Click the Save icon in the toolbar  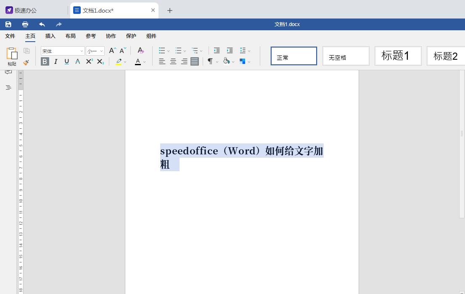coord(8,24)
